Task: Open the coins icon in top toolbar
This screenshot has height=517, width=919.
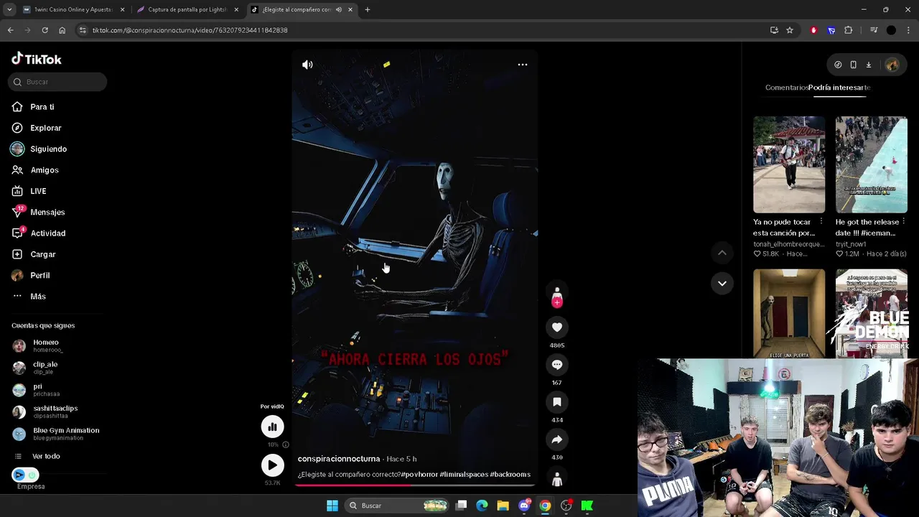Action: (838, 65)
